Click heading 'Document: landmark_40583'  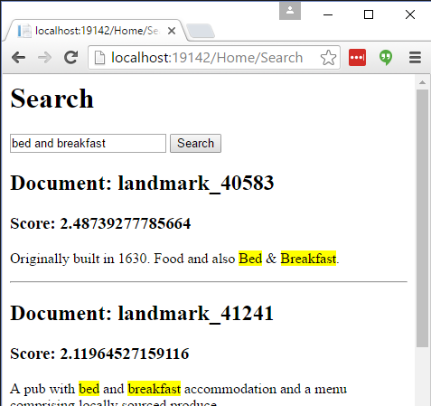click(x=142, y=183)
